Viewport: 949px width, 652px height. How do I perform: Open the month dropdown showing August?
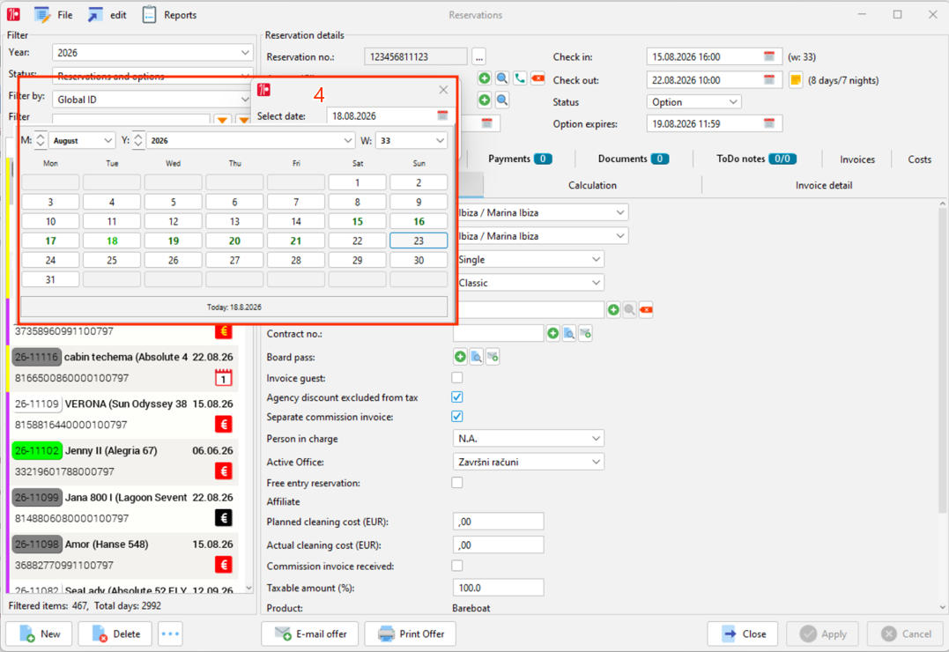pyautogui.click(x=82, y=140)
